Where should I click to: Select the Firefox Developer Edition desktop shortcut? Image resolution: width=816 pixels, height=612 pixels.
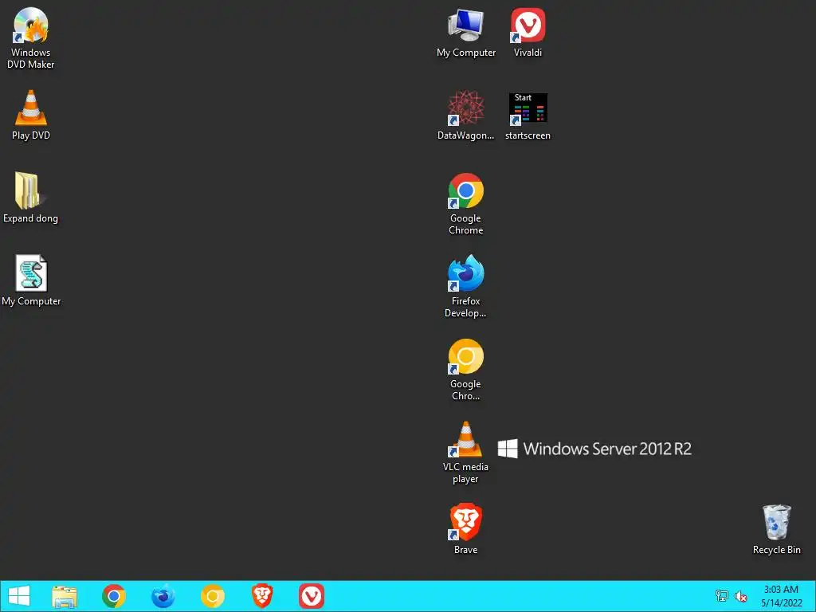click(x=465, y=287)
